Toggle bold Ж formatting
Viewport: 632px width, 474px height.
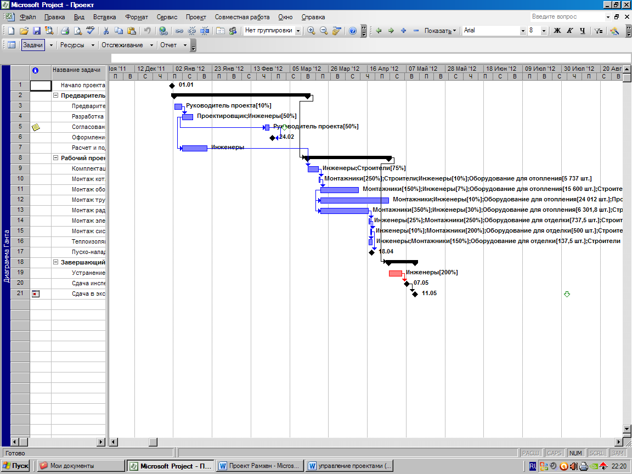557,31
